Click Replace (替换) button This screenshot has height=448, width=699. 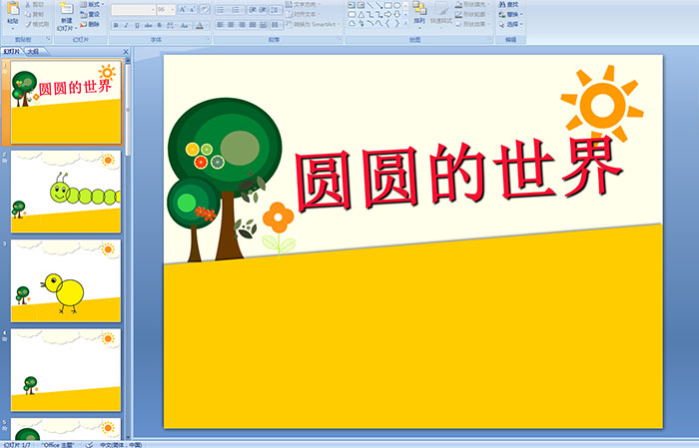(510, 14)
